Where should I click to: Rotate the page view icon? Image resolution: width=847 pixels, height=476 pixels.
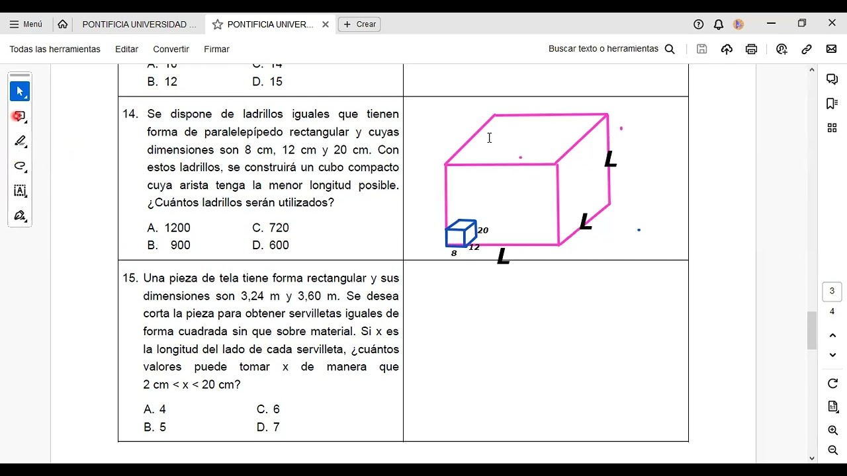click(x=833, y=383)
